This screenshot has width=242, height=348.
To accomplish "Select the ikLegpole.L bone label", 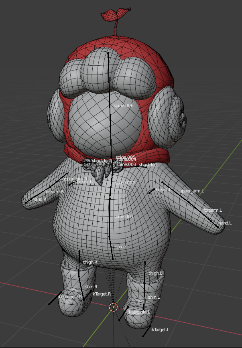I will point(139,312).
